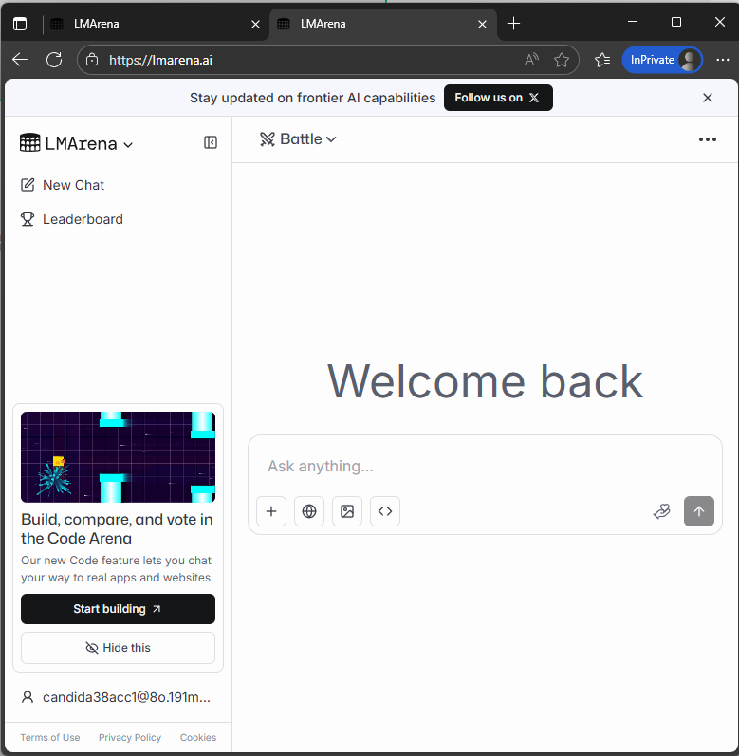Image resolution: width=739 pixels, height=756 pixels.
Task: Click the hand icon beside send button
Action: 662,511
